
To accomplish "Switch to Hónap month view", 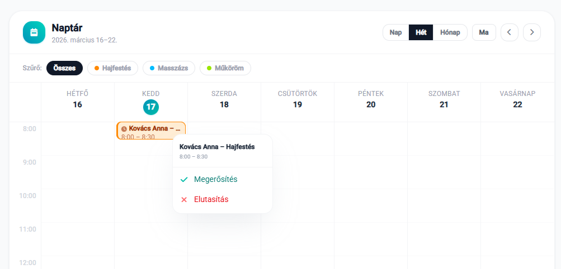I will (x=450, y=32).
